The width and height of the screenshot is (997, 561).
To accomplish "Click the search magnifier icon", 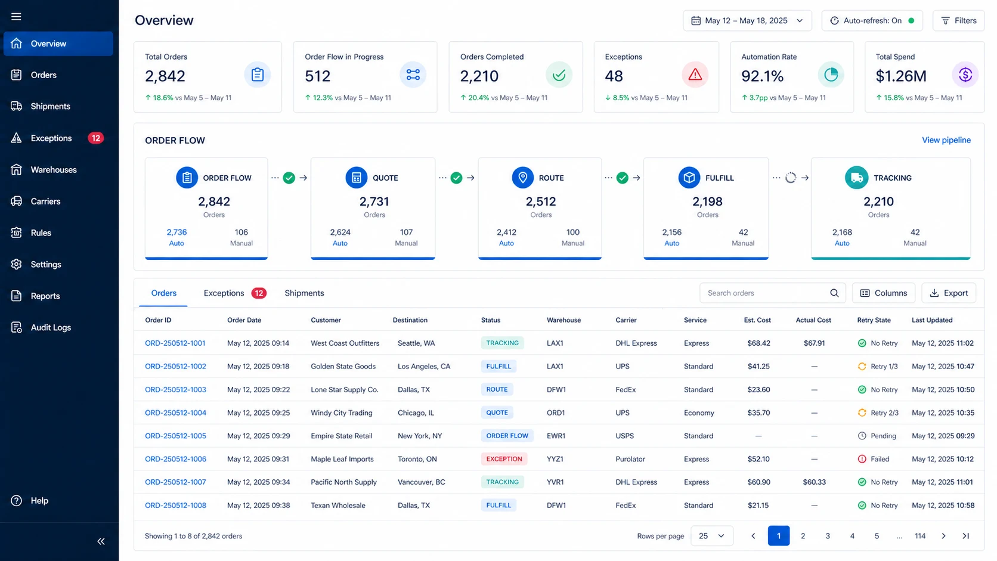I will pyautogui.click(x=834, y=293).
